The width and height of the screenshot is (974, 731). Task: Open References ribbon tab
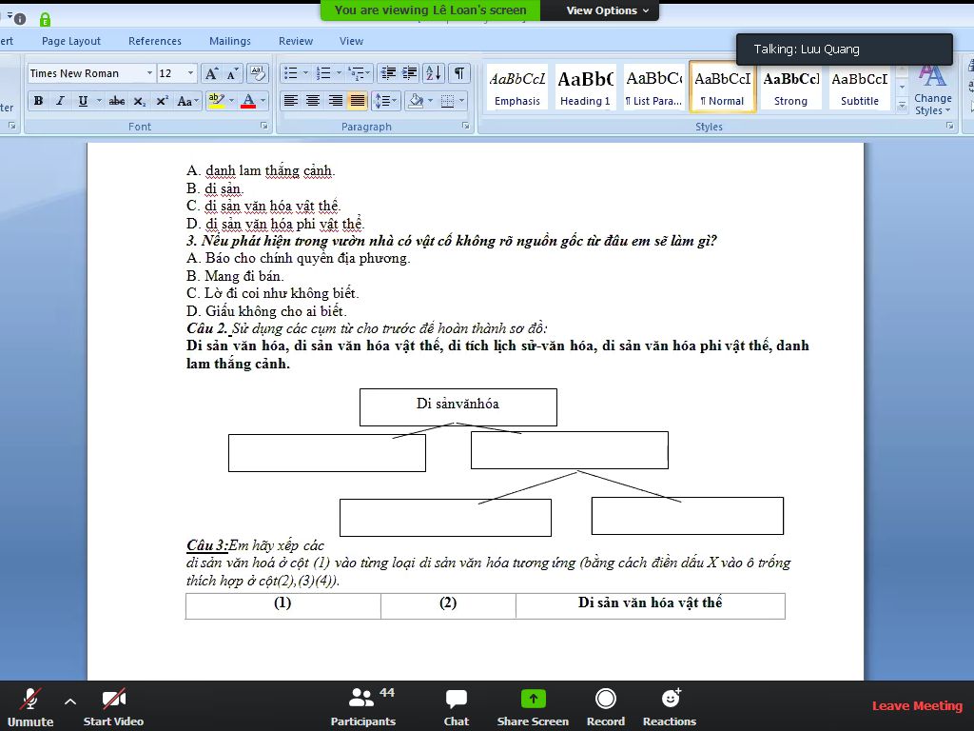pyautogui.click(x=155, y=41)
